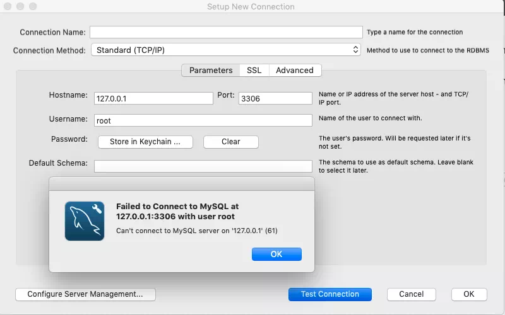The image size is (505, 315).
Task: Click the MySQL dolphin icon in error dialog
Action: [85, 221]
